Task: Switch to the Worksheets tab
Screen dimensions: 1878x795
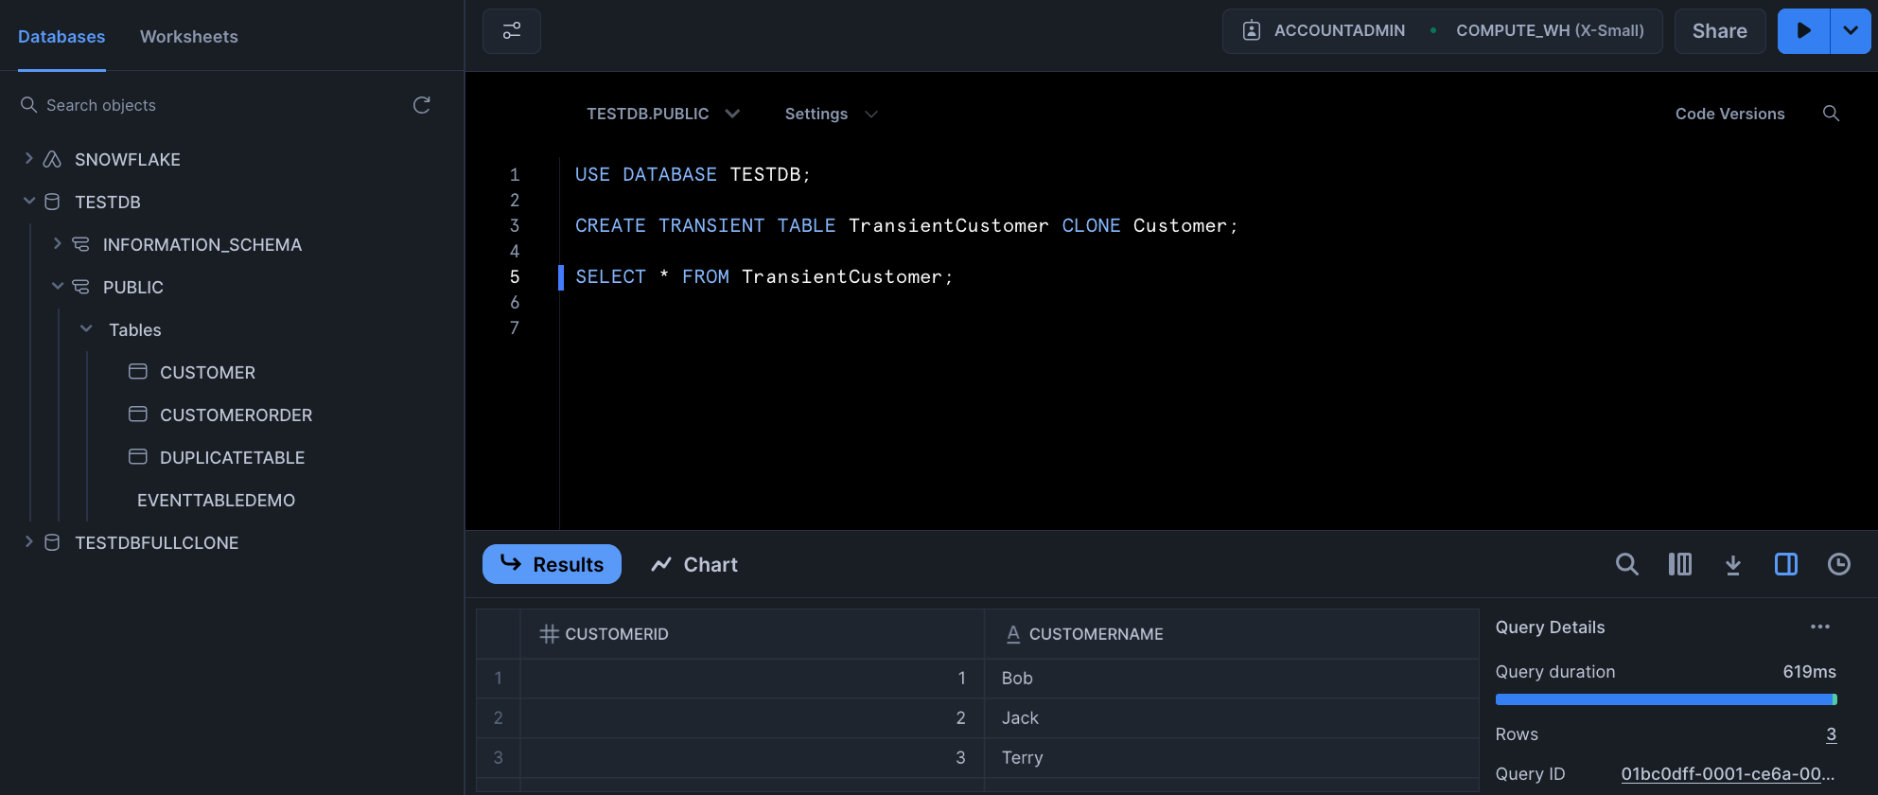Action: click(188, 37)
